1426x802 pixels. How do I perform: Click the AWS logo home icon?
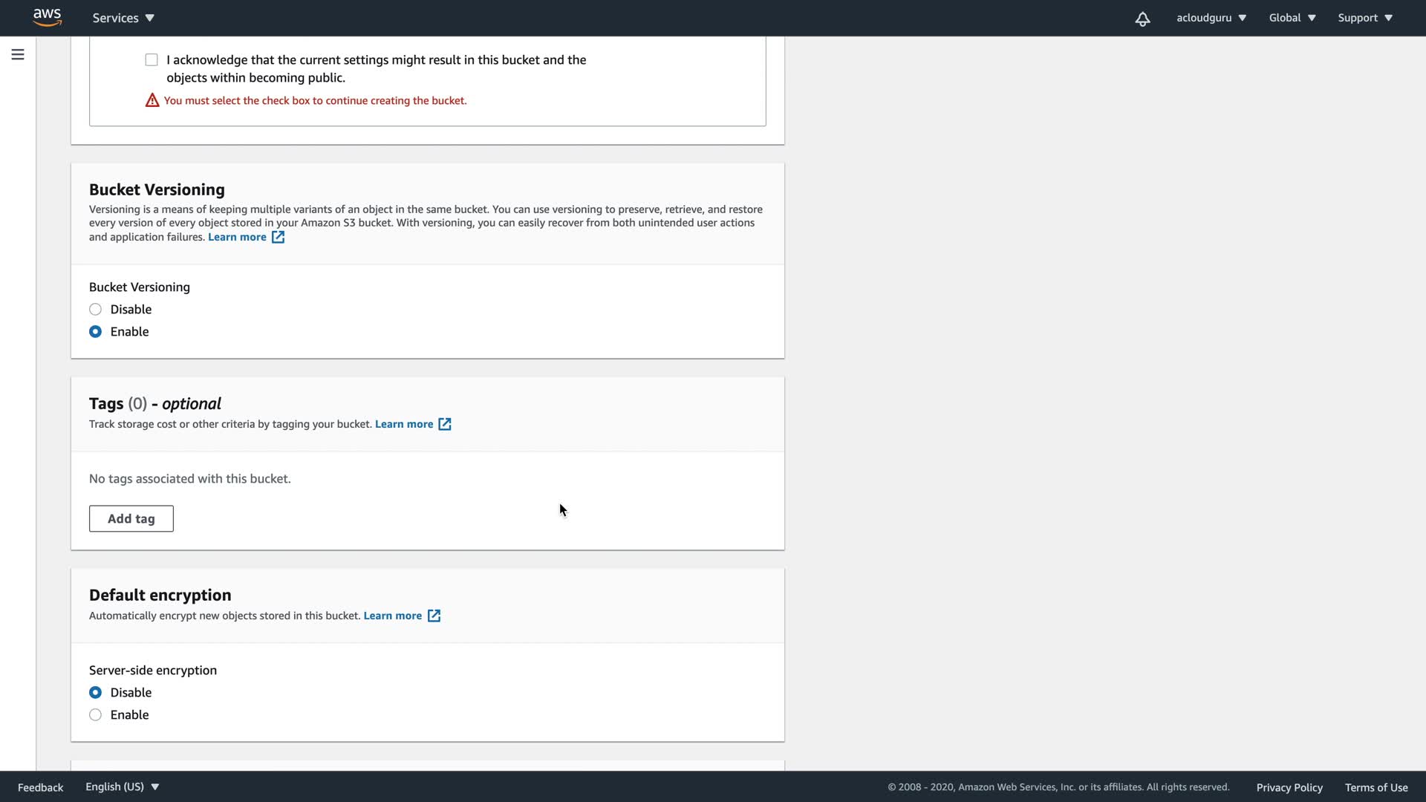pyautogui.click(x=47, y=17)
